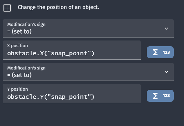184x126 pixels.
Task: Click the "Y position" field label
Action: click(x=18, y=89)
